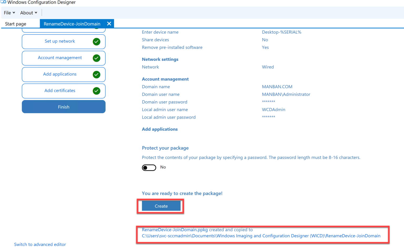
Task: Click the Windows Configuration Designer app icon
Action: click(3, 2)
